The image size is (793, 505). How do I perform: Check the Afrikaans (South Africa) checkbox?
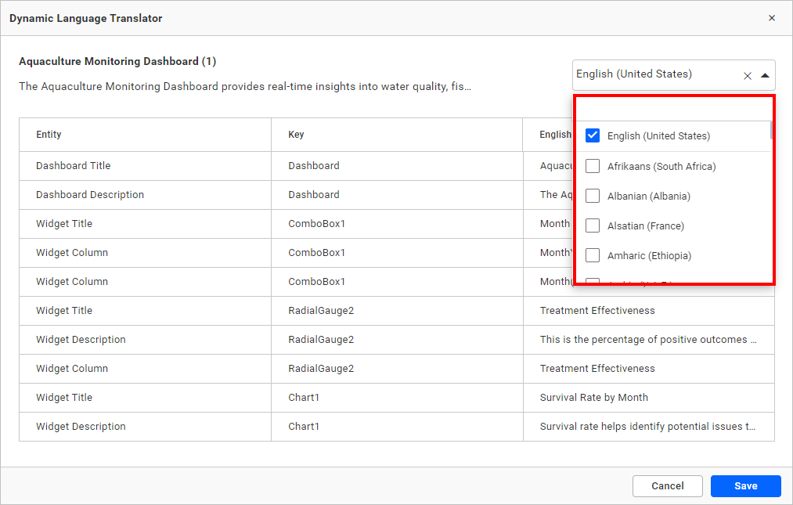[593, 166]
